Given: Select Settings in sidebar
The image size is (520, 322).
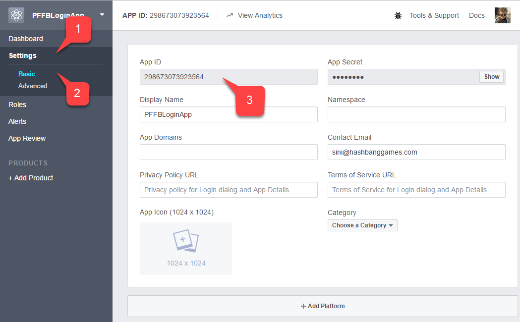Looking at the screenshot, I should click(22, 55).
